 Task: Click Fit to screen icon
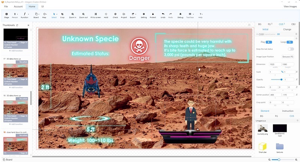coord(96,14)
